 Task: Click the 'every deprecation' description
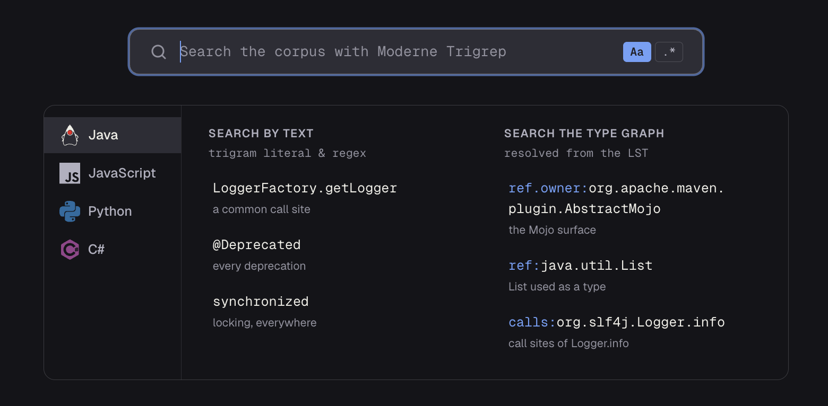[x=259, y=266]
